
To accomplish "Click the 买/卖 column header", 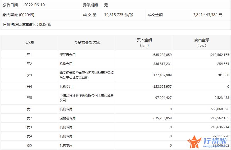I will [29, 43].
